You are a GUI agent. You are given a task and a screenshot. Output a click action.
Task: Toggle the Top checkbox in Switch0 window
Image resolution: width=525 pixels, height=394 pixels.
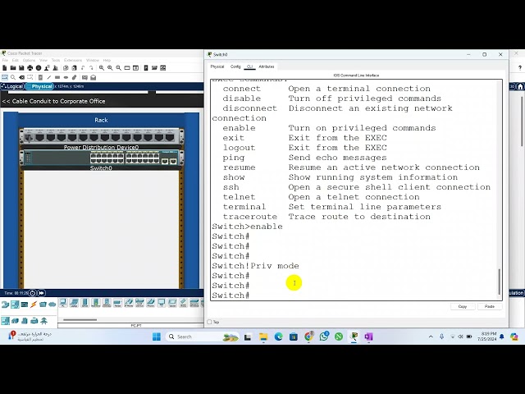[210, 322]
